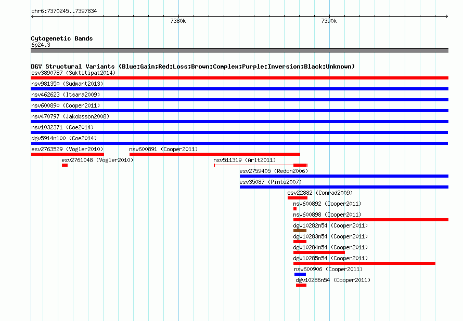Viewport: 463px width, 321px height.
Task: Click the ruler's left arrow end
Action: pyautogui.click(x=32, y=16)
